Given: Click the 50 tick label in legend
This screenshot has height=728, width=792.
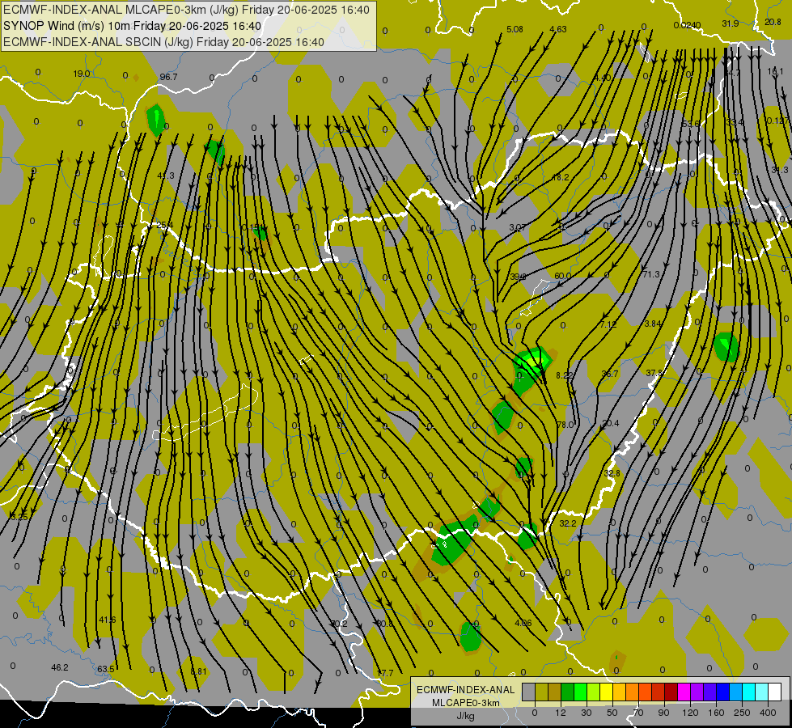Looking at the screenshot, I should pyautogui.click(x=612, y=713).
